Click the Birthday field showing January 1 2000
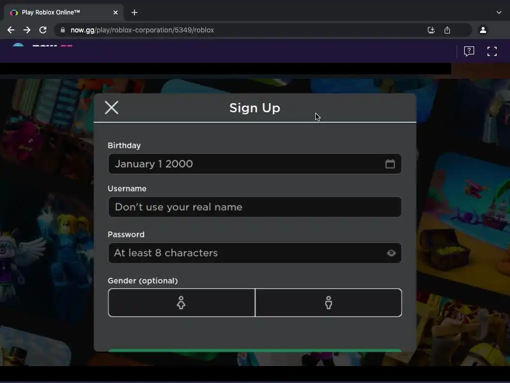 point(255,164)
